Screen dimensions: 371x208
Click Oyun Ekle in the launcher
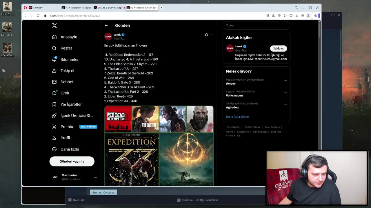click(76, 200)
